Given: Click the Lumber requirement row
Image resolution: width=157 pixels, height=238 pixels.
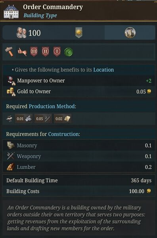Looking at the screenshot, I should 79,167.
